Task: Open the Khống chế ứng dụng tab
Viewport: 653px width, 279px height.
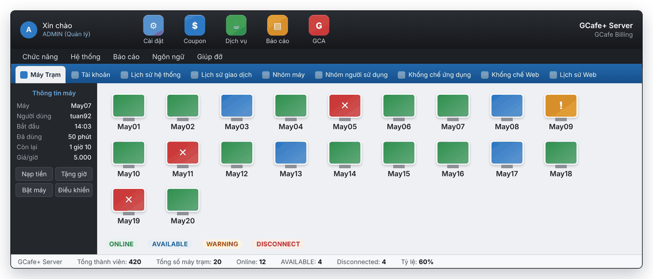Action: tap(435, 75)
